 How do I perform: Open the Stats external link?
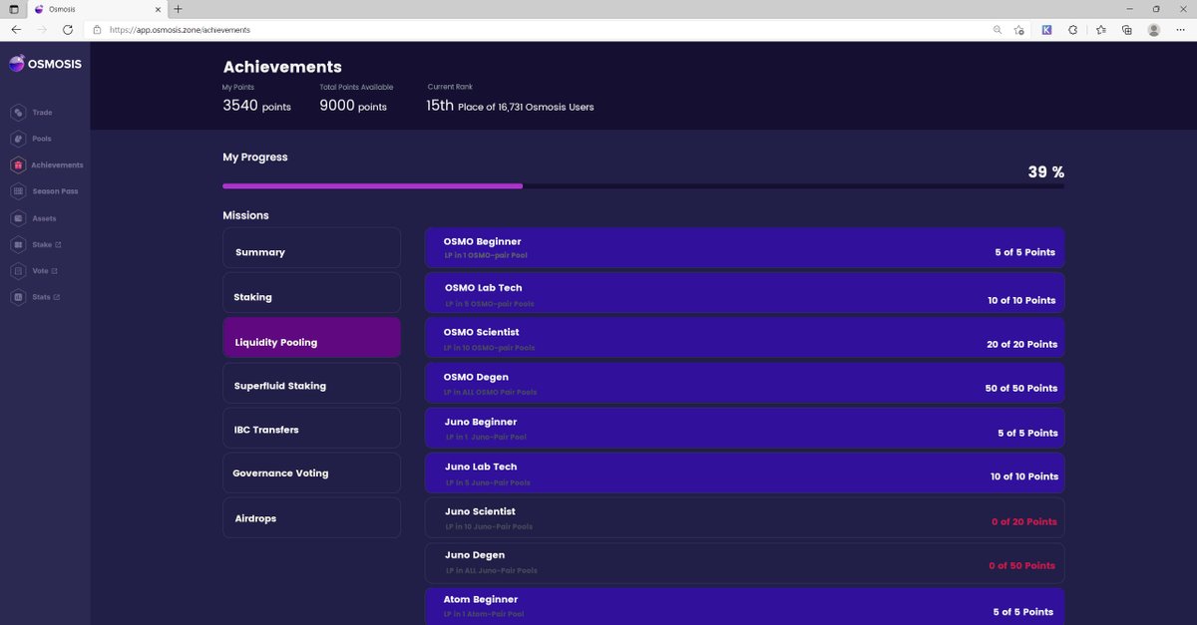coord(42,297)
